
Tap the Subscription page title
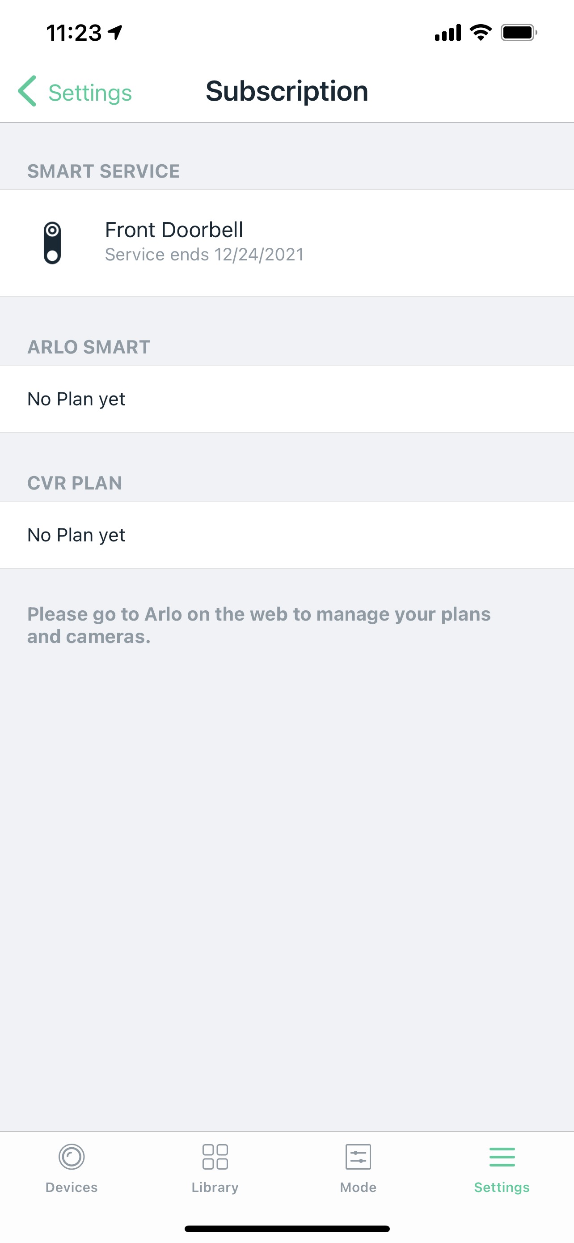pos(287,91)
